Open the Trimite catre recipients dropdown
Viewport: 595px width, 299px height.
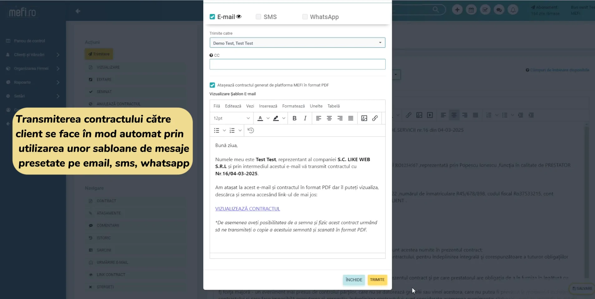[x=297, y=43]
